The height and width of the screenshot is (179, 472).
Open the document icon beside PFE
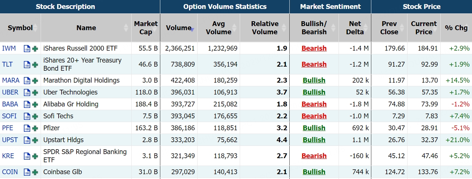tap(27, 128)
